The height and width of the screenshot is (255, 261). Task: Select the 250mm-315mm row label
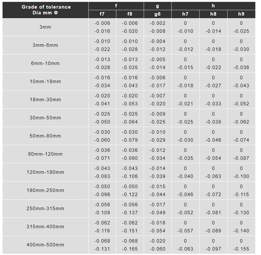pyautogui.click(x=45, y=209)
